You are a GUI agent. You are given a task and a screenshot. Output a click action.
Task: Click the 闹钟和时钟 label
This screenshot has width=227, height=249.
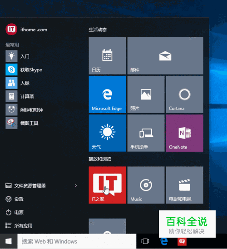pyautogui.click(x=31, y=110)
